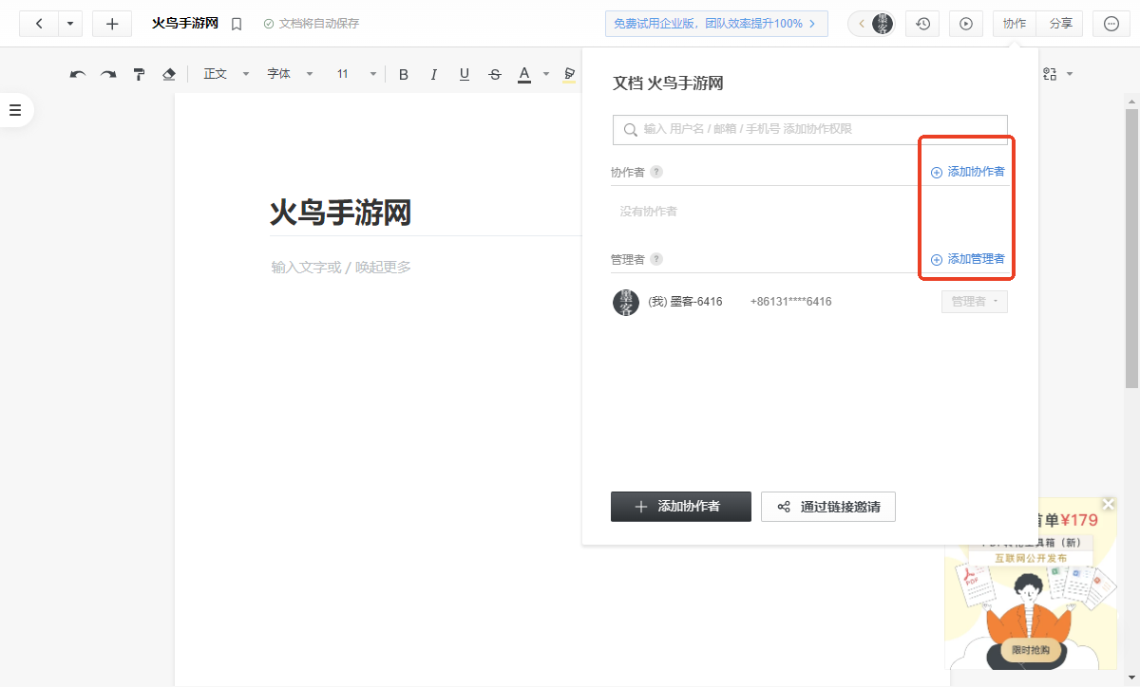The width and height of the screenshot is (1140, 687).
Task: Toggle strikethrough formatting
Action: point(495,74)
